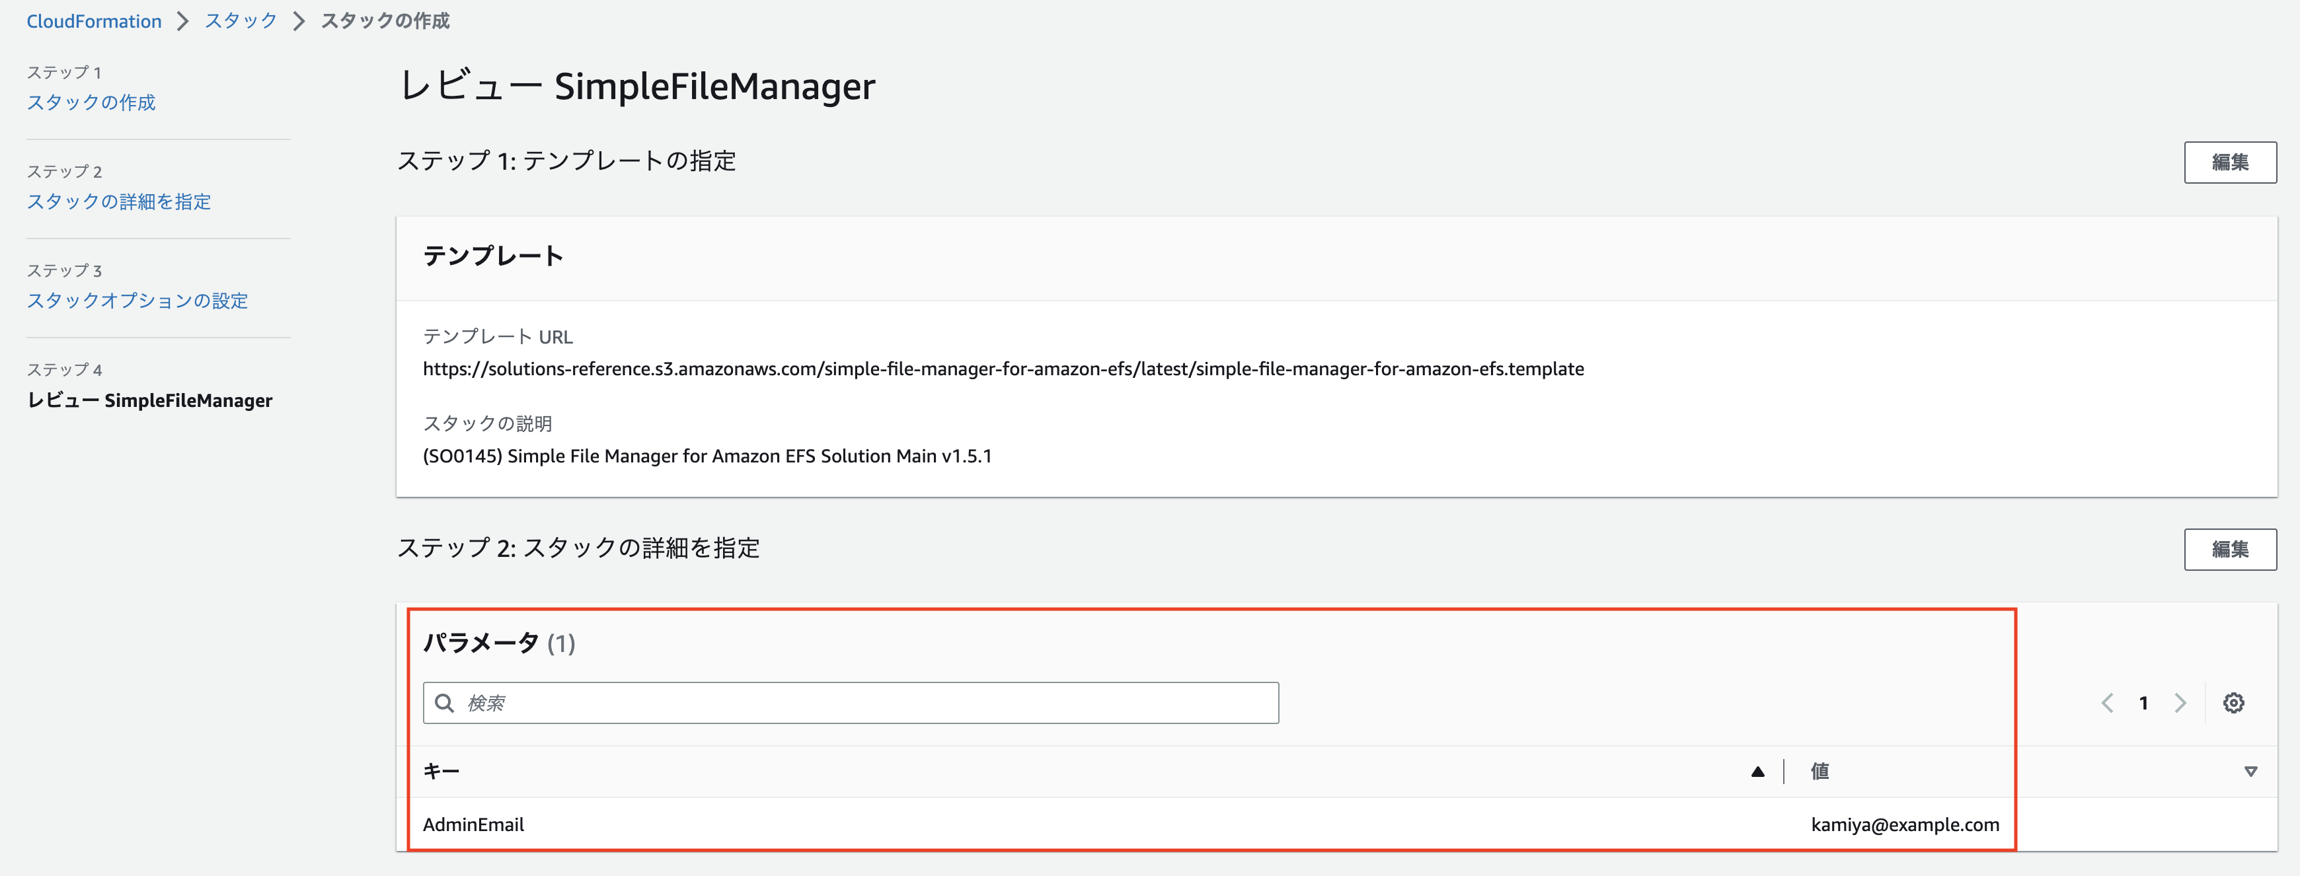Click the 値 column header
The height and width of the screenshot is (876, 2300).
pyautogui.click(x=1820, y=772)
